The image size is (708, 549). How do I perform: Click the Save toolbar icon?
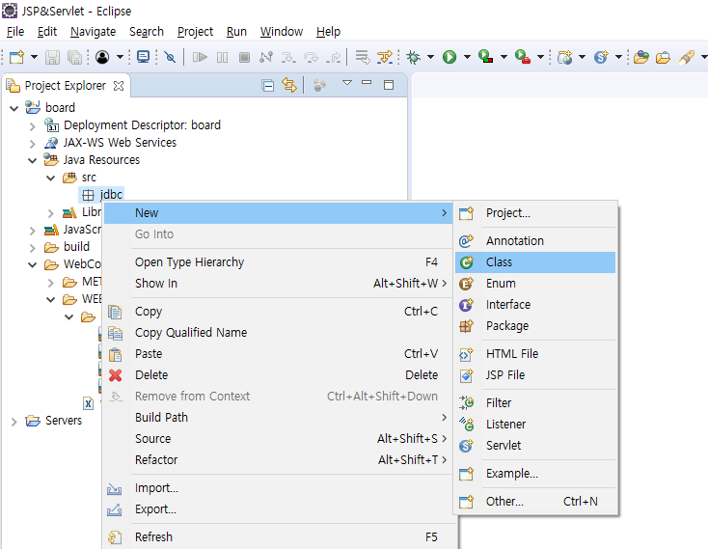[x=52, y=57]
